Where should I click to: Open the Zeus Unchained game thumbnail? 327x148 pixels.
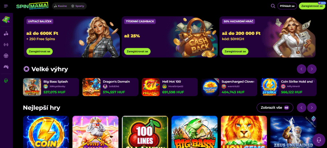(293, 132)
